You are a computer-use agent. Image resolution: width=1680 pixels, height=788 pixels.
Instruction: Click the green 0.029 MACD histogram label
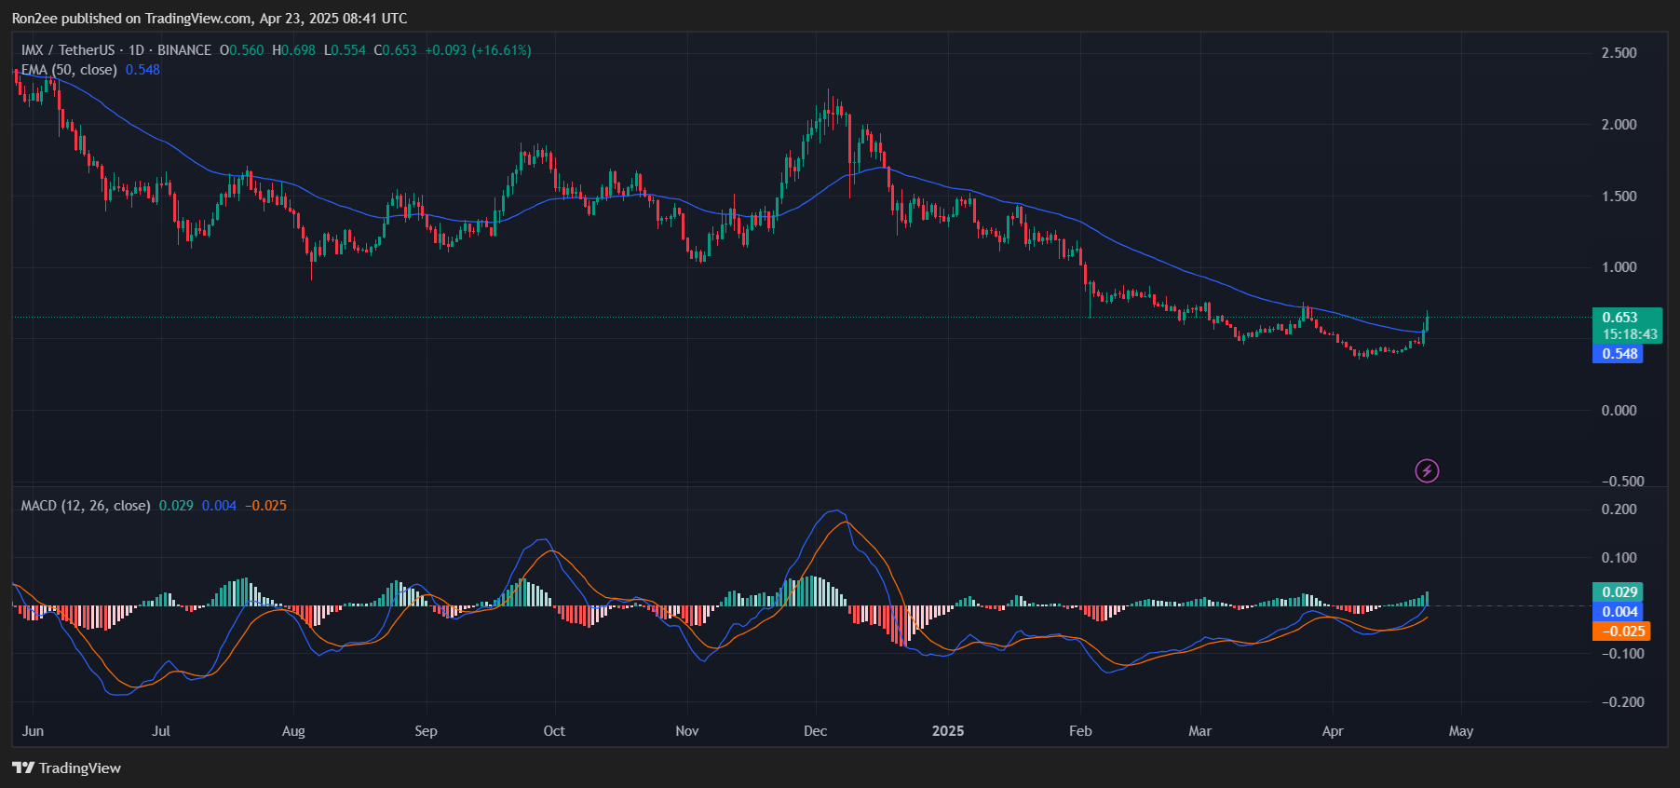click(x=1619, y=592)
